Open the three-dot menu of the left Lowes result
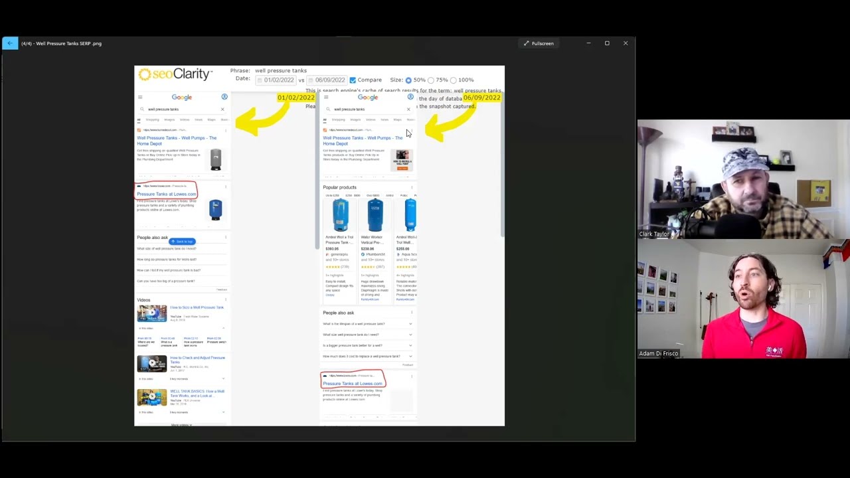Viewport: 850px width, 478px height. coord(226,187)
